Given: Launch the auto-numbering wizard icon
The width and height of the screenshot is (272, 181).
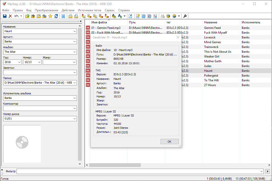Looking at the screenshot, I should (x=155, y=16).
